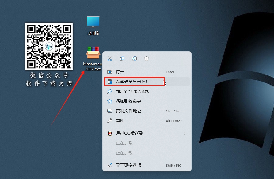Image resolution: width=274 pixels, height=179 pixels.
Task: Click the Cut icon in the context menu
Action: [109, 59]
